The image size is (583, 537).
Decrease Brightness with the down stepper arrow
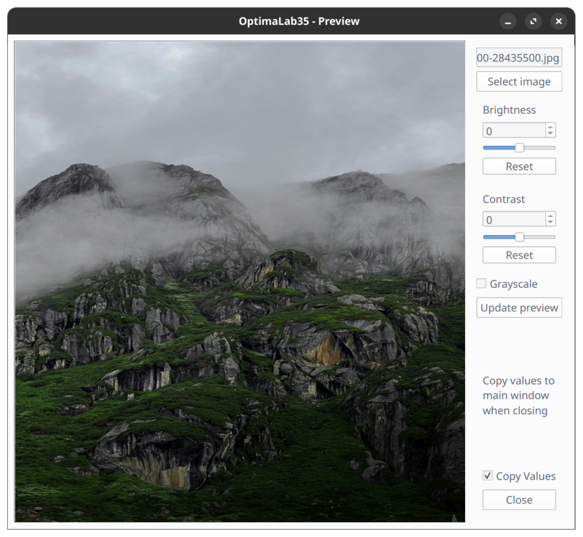tap(550, 134)
